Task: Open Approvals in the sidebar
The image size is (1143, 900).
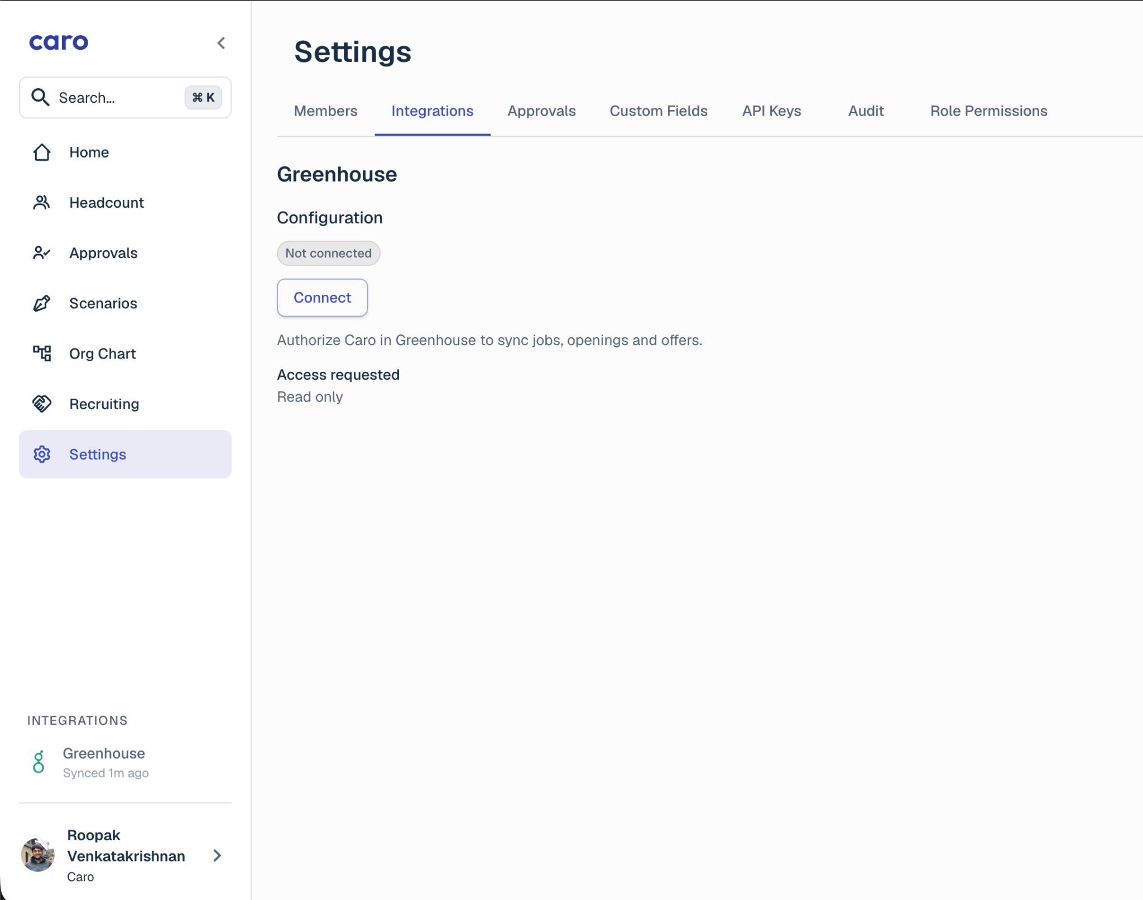Action: click(103, 253)
